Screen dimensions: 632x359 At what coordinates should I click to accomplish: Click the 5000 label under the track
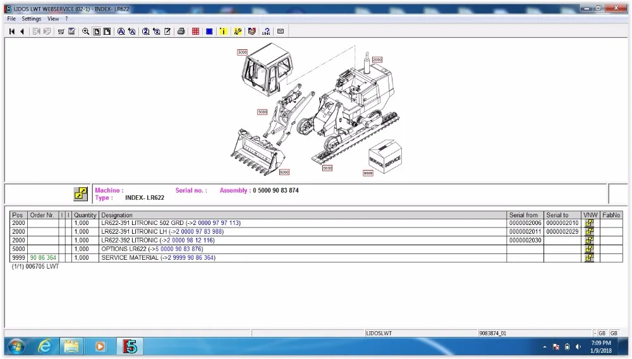click(x=327, y=168)
